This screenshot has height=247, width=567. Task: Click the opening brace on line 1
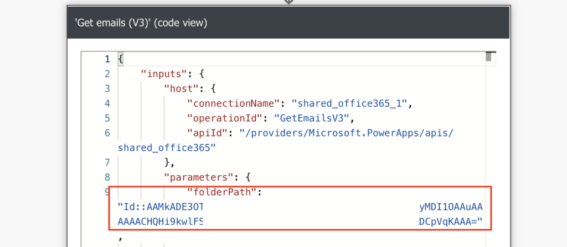(121, 59)
